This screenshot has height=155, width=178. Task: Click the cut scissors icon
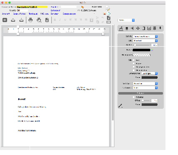tap(97, 18)
